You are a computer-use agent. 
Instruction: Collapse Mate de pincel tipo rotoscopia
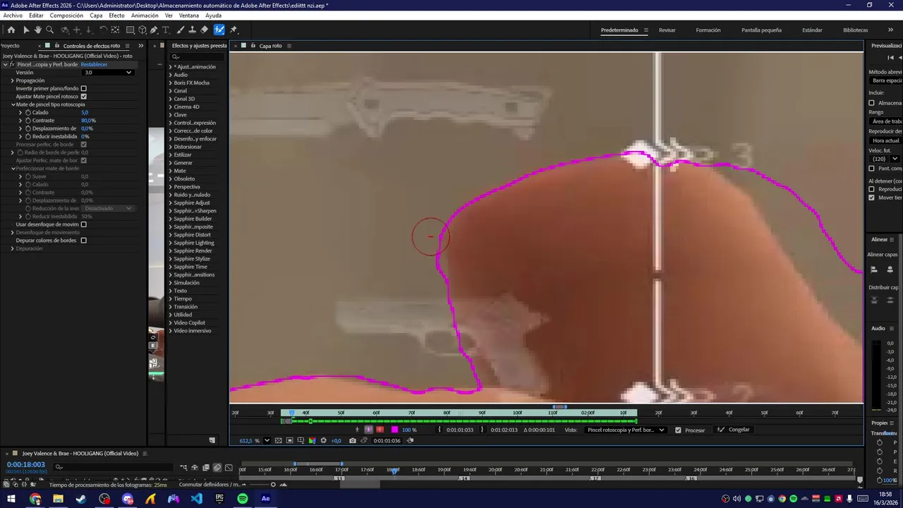click(13, 104)
